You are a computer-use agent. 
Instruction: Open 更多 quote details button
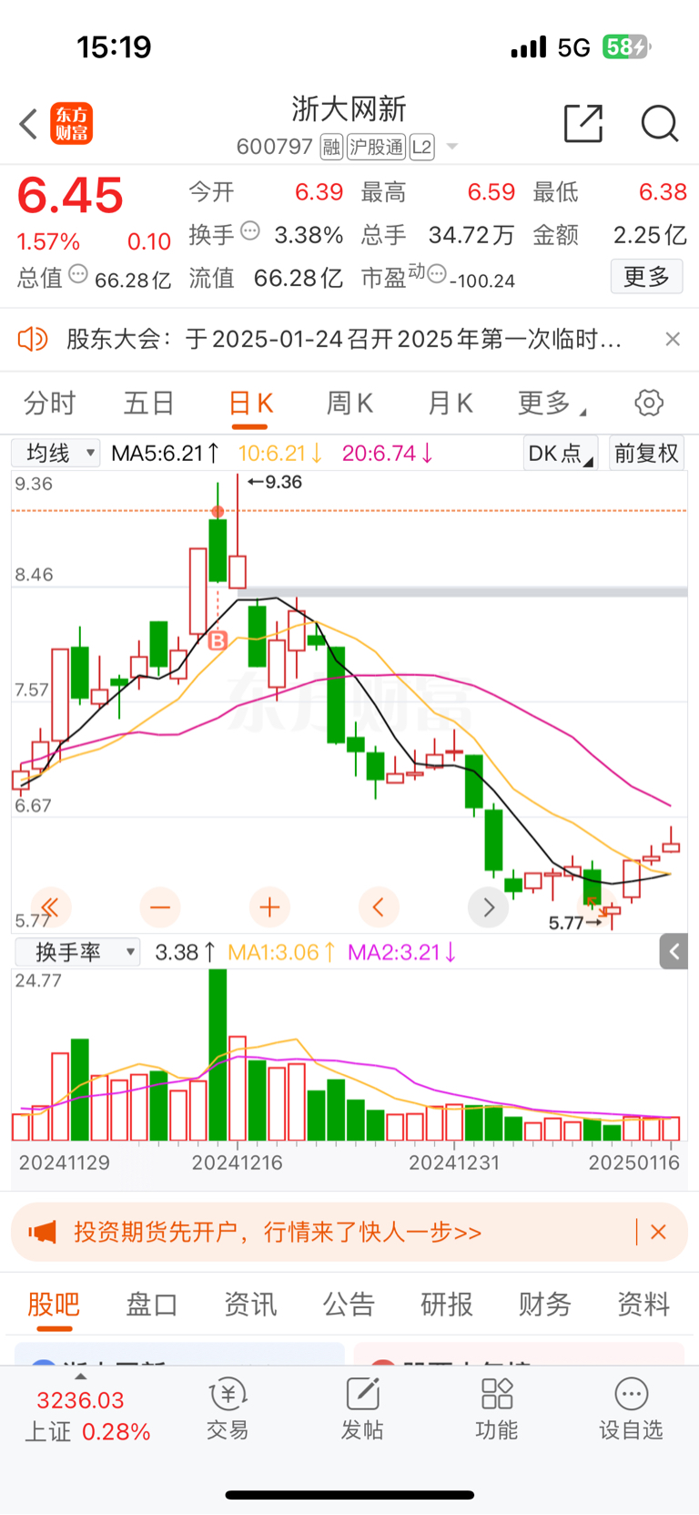pyautogui.click(x=646, y=276)
